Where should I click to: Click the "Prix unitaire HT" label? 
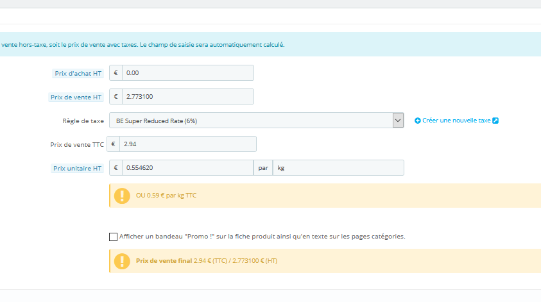(x=78, y=169)
